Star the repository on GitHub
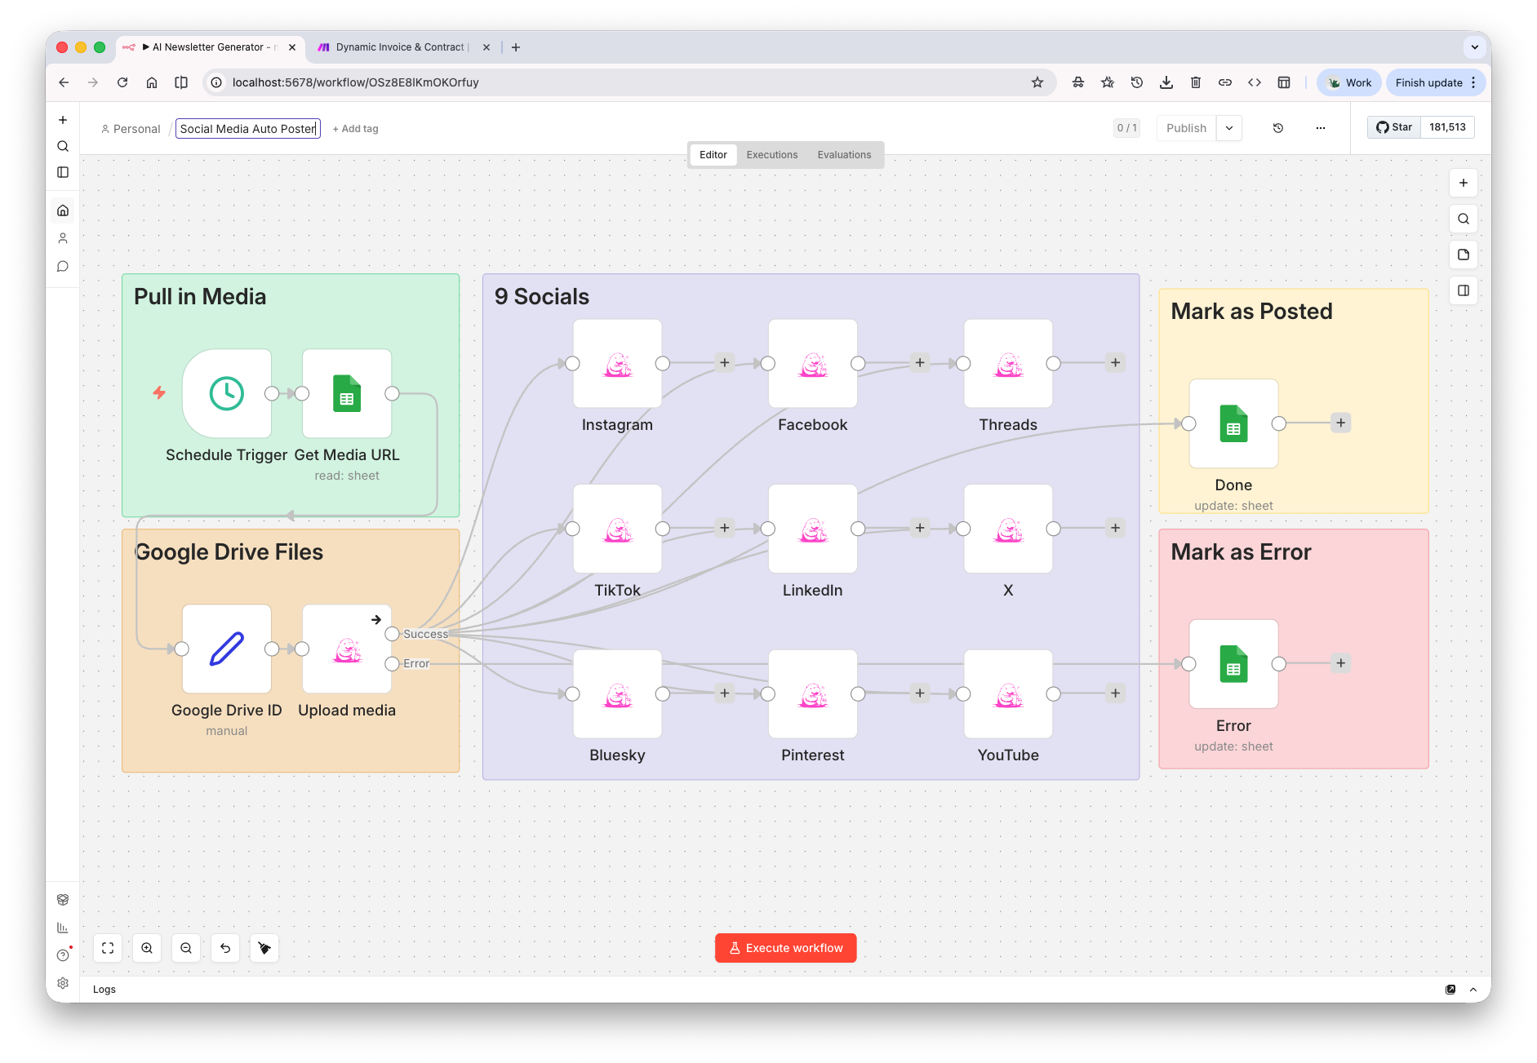This screenshot has width=1537, height=1063. [x=1394, y=126]
